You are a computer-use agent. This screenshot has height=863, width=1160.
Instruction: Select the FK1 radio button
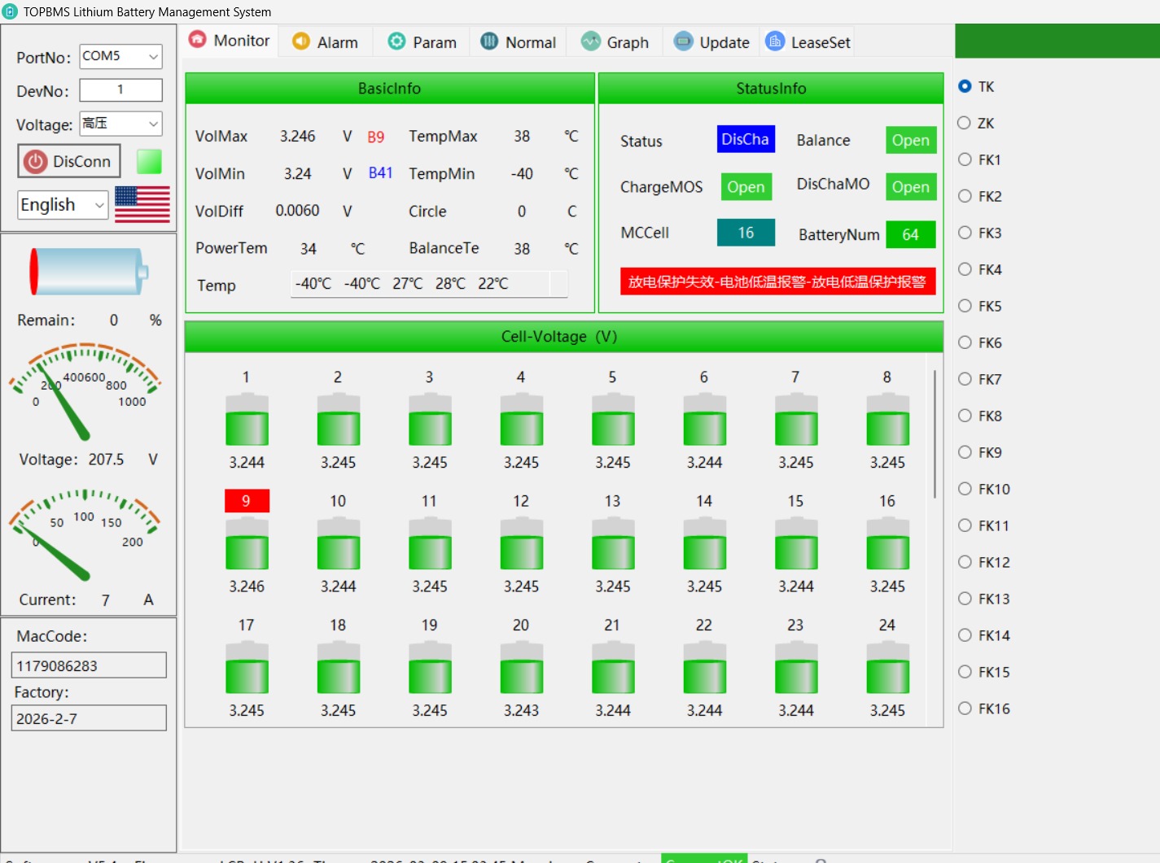tap(965, 159)
